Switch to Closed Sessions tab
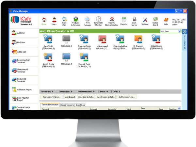 tap(67, 105)
